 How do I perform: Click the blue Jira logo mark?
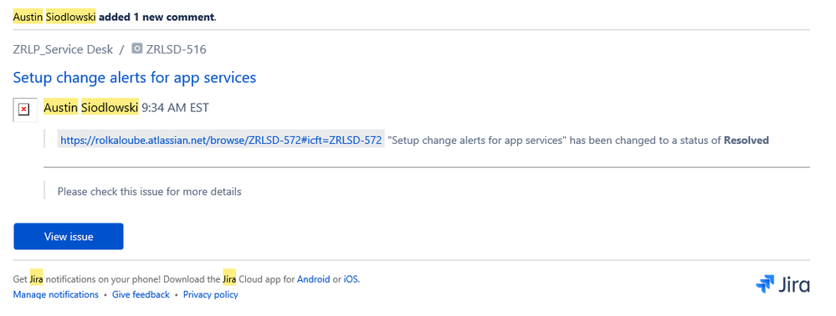tap(765, 284)
